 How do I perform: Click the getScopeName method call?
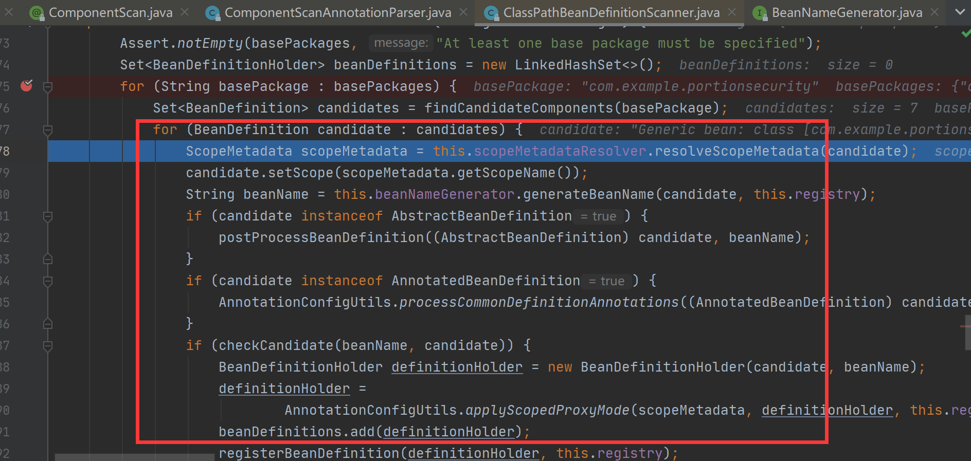coord(506,173)
